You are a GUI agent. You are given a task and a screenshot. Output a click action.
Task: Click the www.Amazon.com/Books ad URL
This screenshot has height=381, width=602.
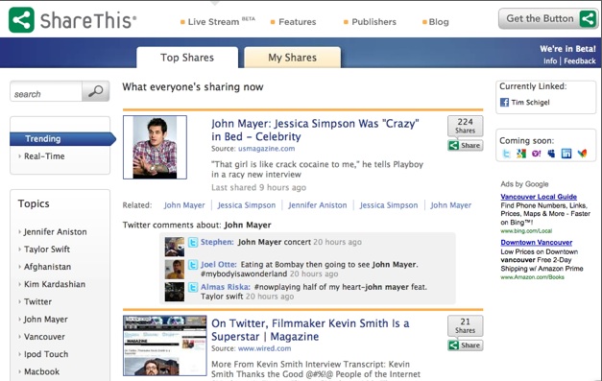click(x=533, y=277)
